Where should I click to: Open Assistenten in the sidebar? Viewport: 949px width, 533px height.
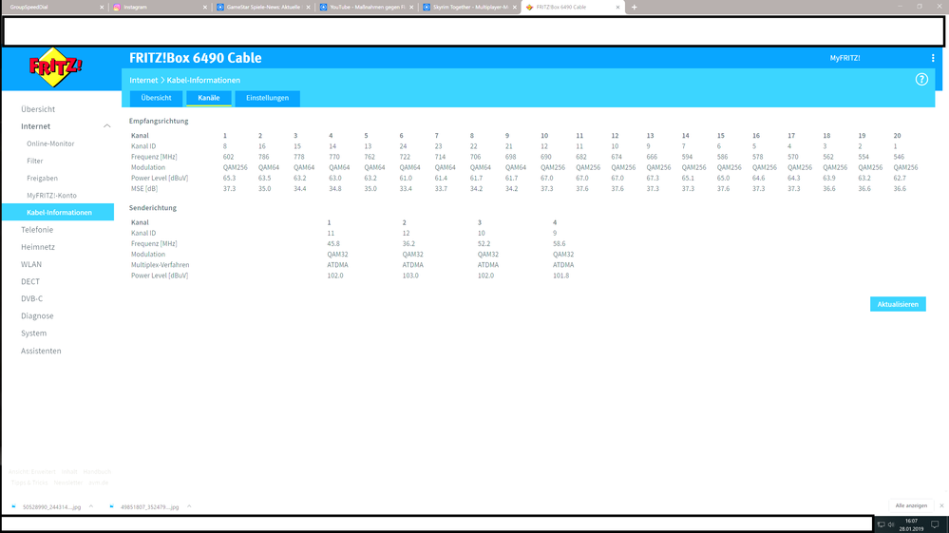click(41, 351)
